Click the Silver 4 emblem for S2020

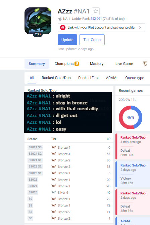(54, 192)
